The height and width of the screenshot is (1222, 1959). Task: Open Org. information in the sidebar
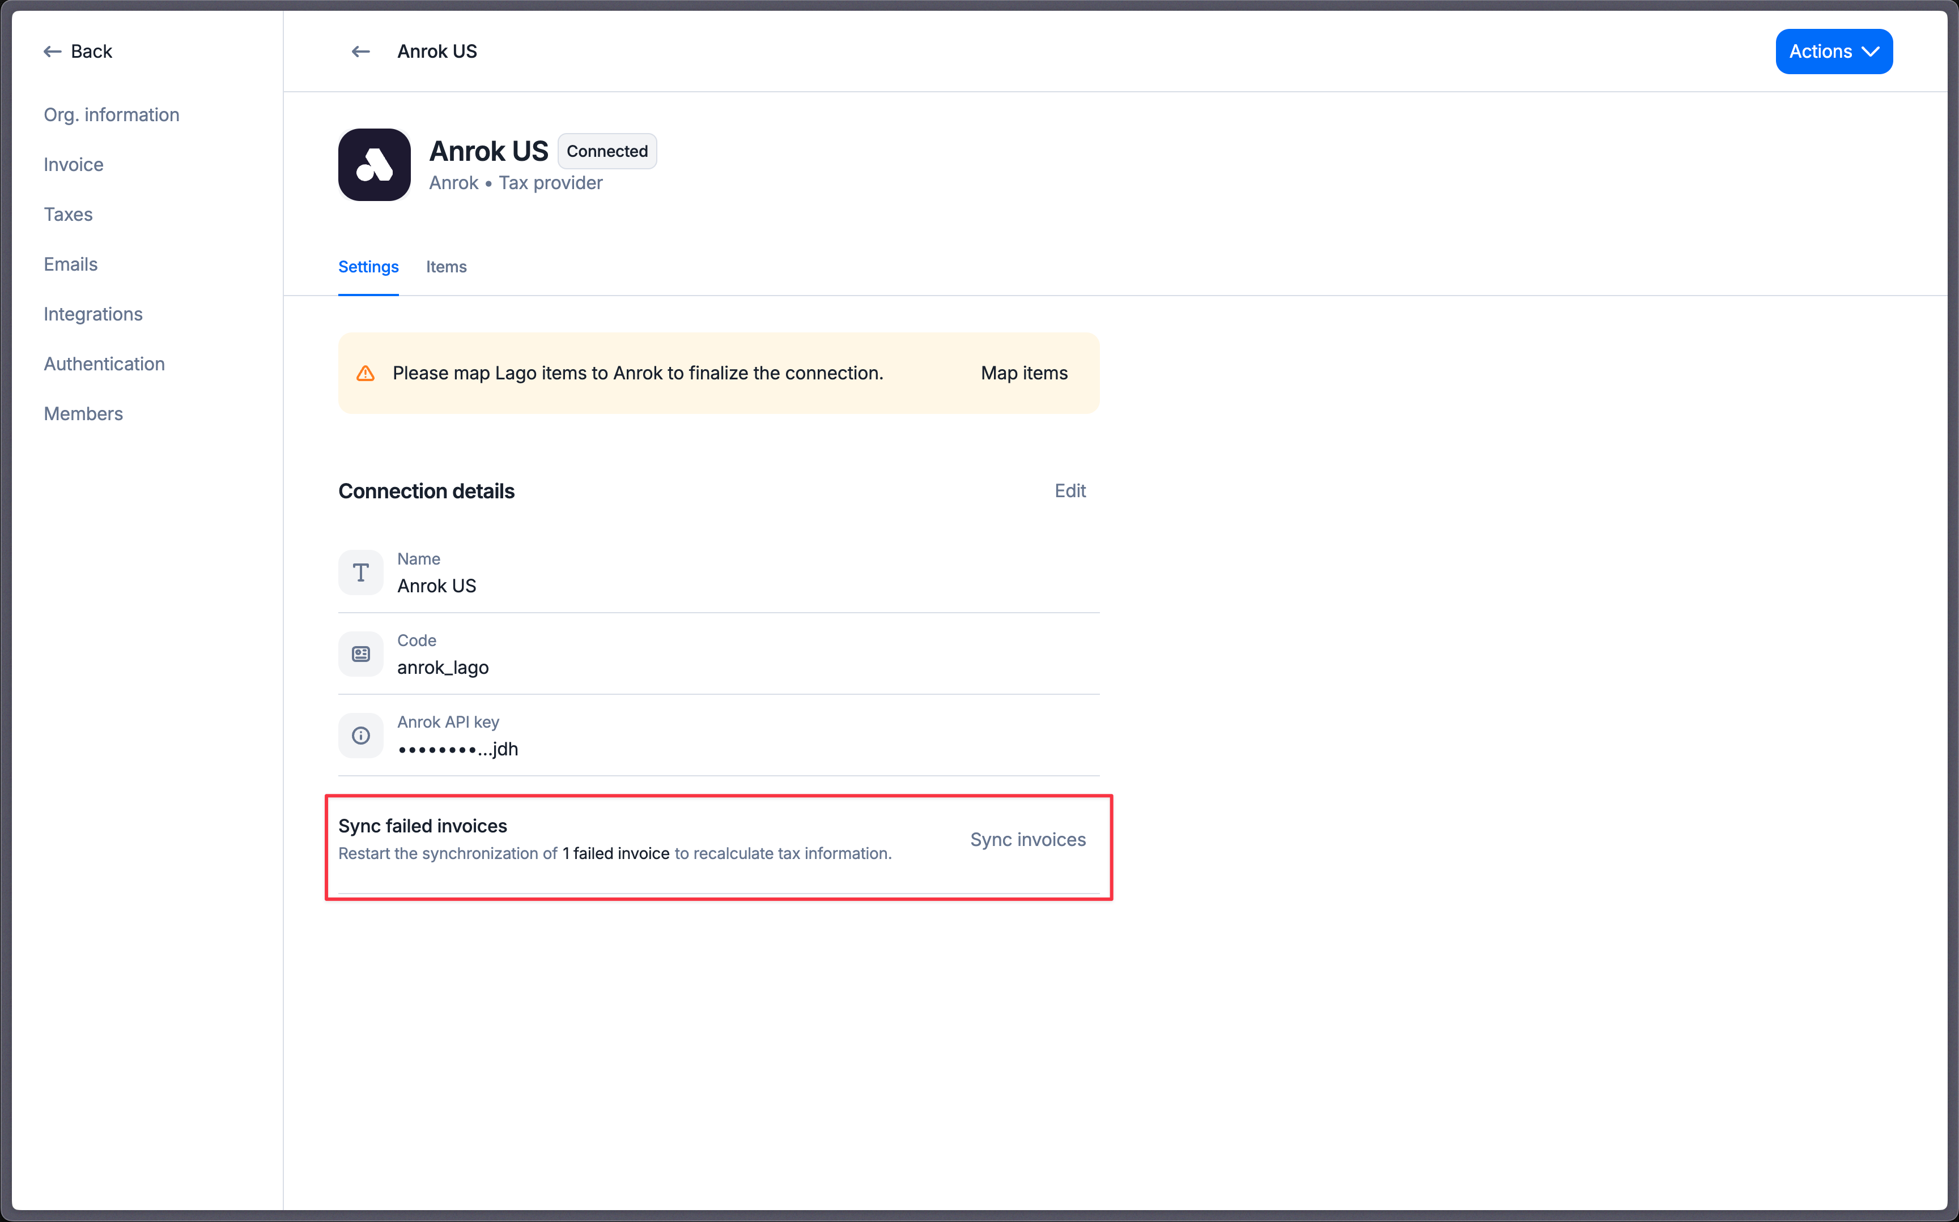pos(112,115)
